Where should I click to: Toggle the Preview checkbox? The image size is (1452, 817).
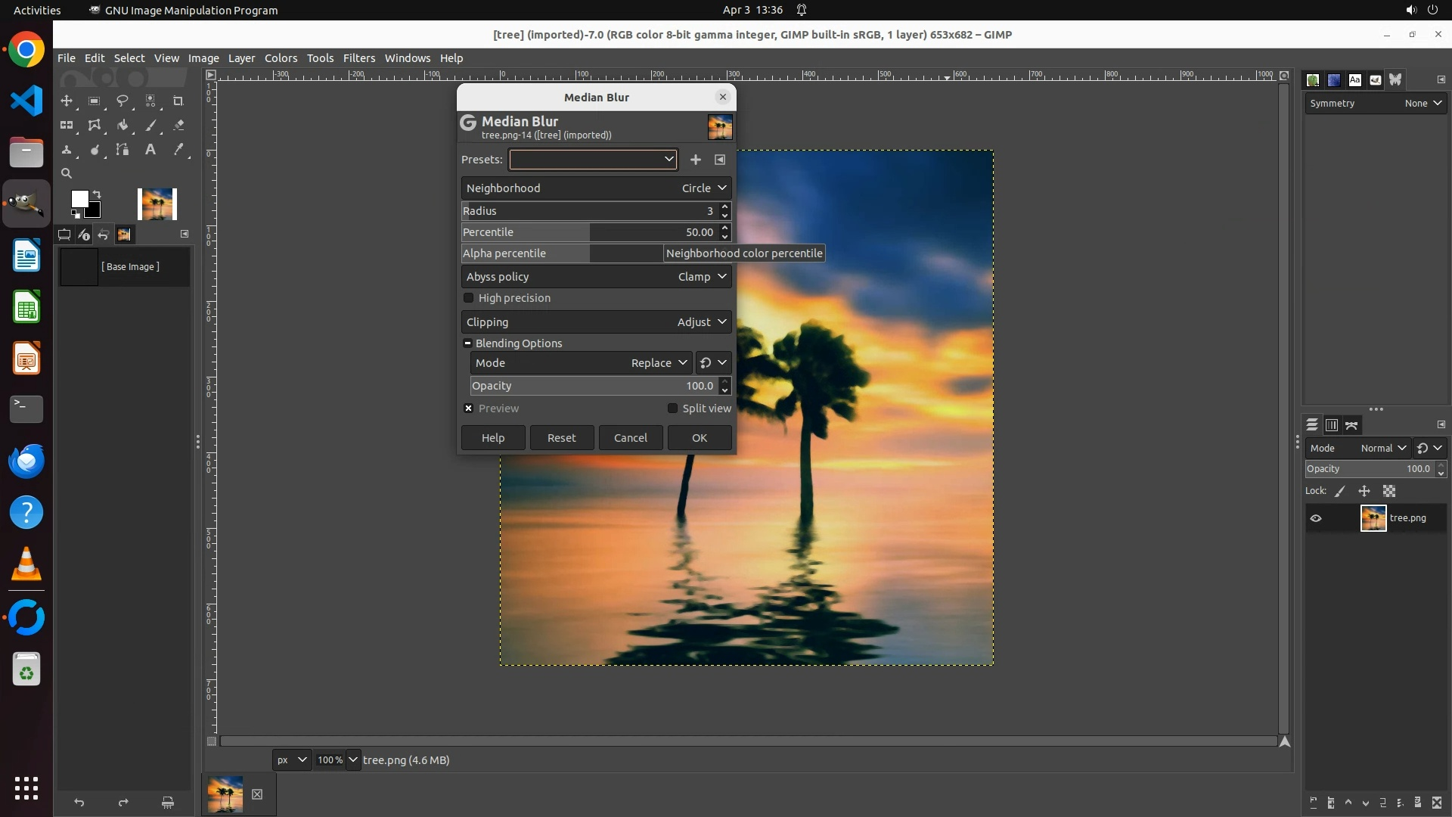point(469,408)
